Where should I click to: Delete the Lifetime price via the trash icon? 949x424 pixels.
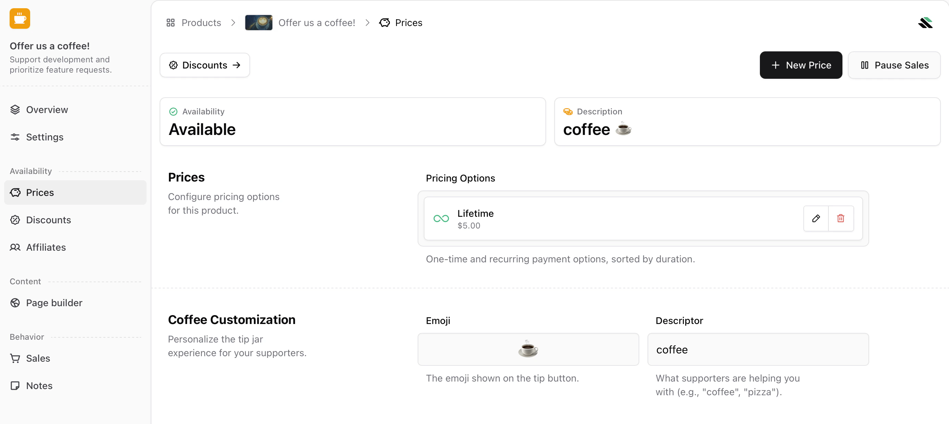pyautogui.click(x=840, y=219)
